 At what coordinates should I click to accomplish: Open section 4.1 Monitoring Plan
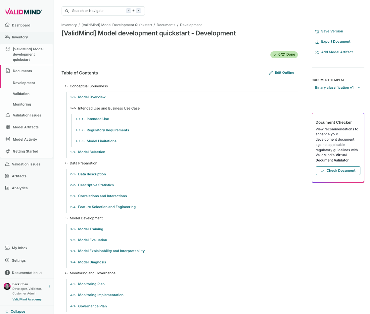pyautogui.click(x=91, y=284)
